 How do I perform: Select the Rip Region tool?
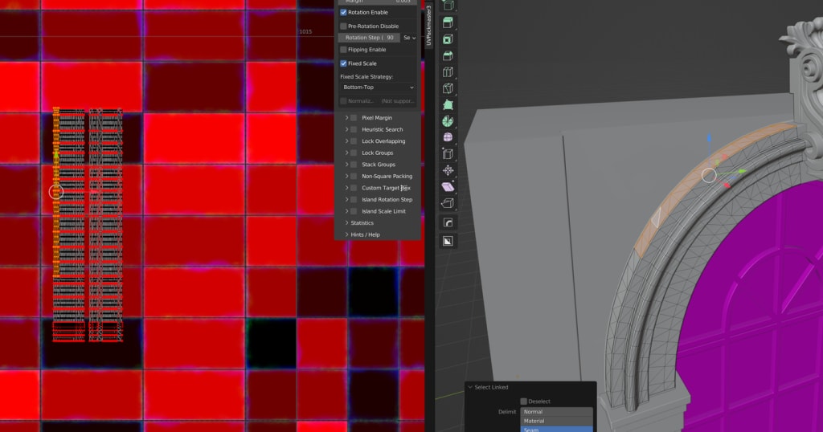coord(448,203)
